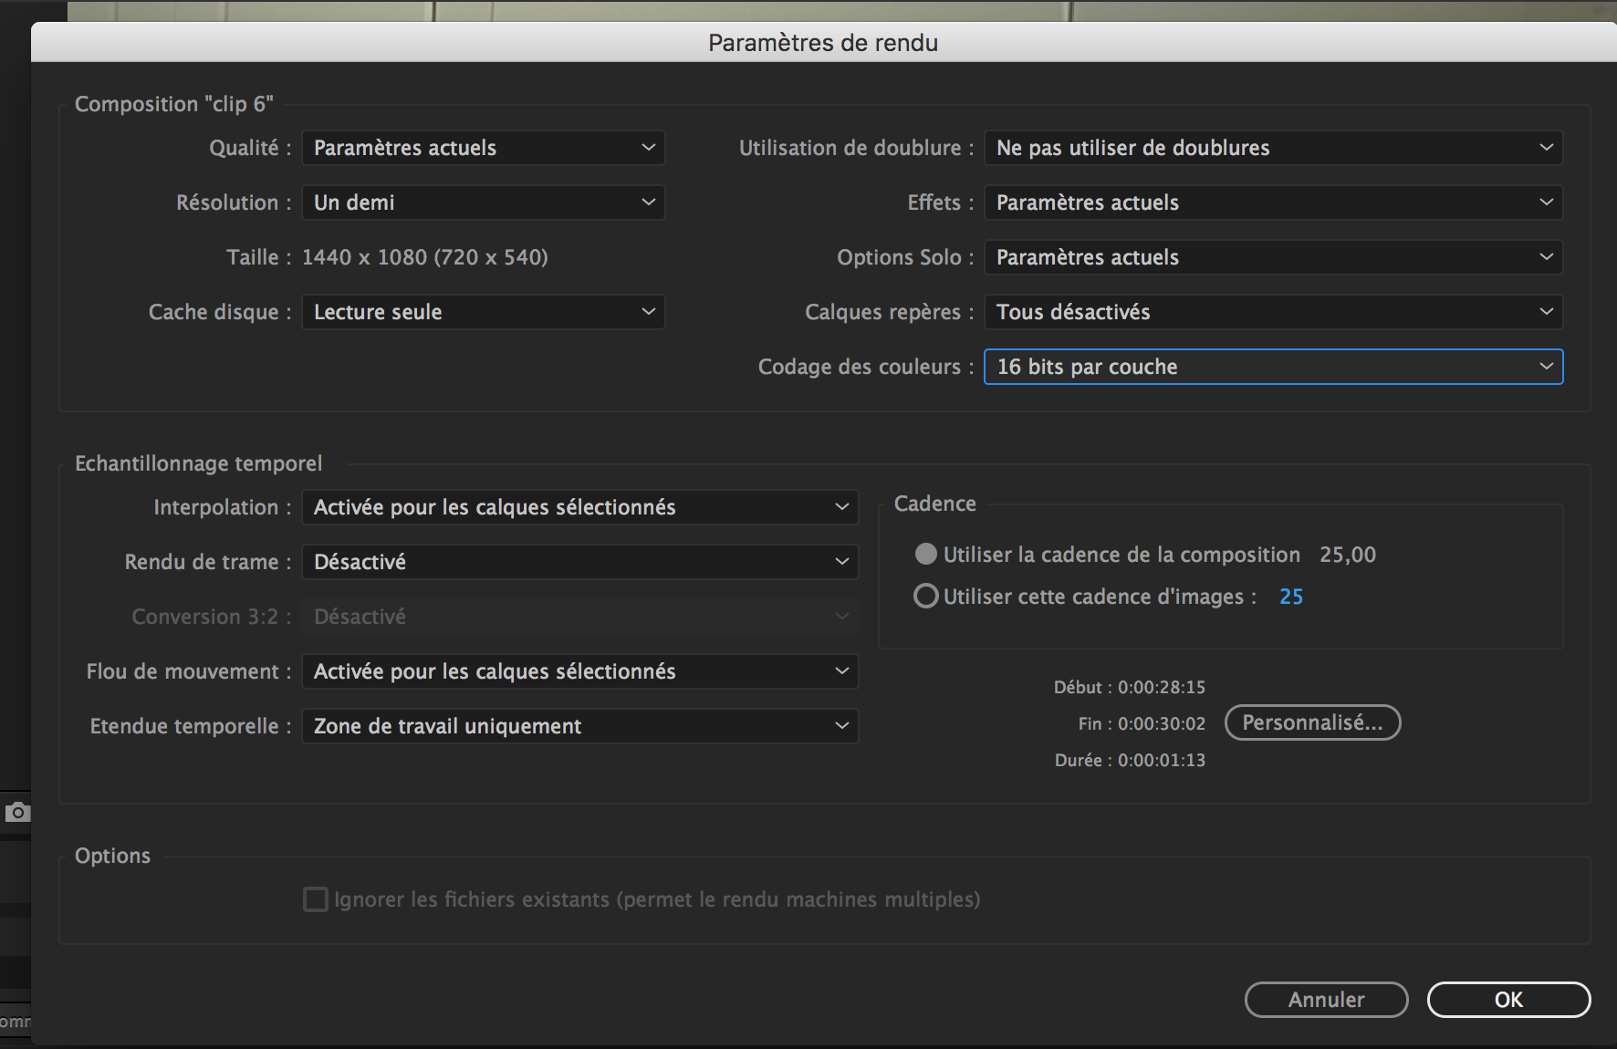The height and width of the screenshot is (1049, 1617).
Task: Open the Codage des couleurs dropdown
Action: coord(1273,367)
